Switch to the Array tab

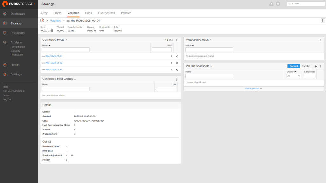pos(44,13)
